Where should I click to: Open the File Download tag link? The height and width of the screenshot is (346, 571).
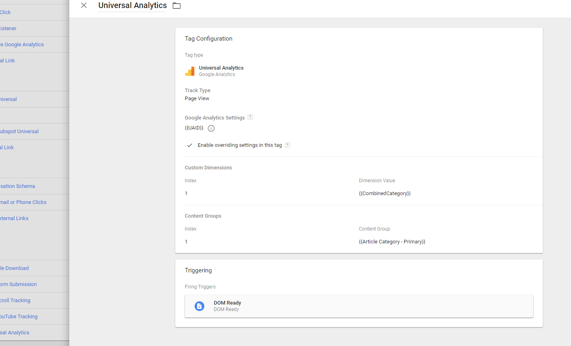pyautogui.click(x=14, y=268)
